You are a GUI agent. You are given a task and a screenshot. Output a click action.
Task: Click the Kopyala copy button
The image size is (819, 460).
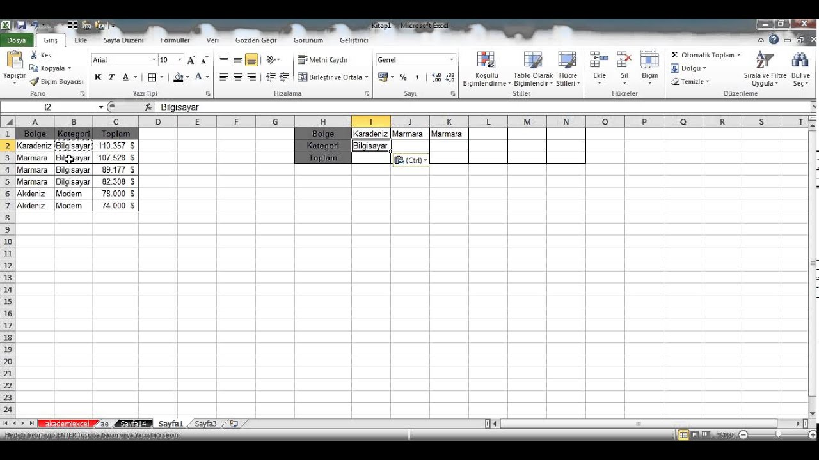[51, 68]
